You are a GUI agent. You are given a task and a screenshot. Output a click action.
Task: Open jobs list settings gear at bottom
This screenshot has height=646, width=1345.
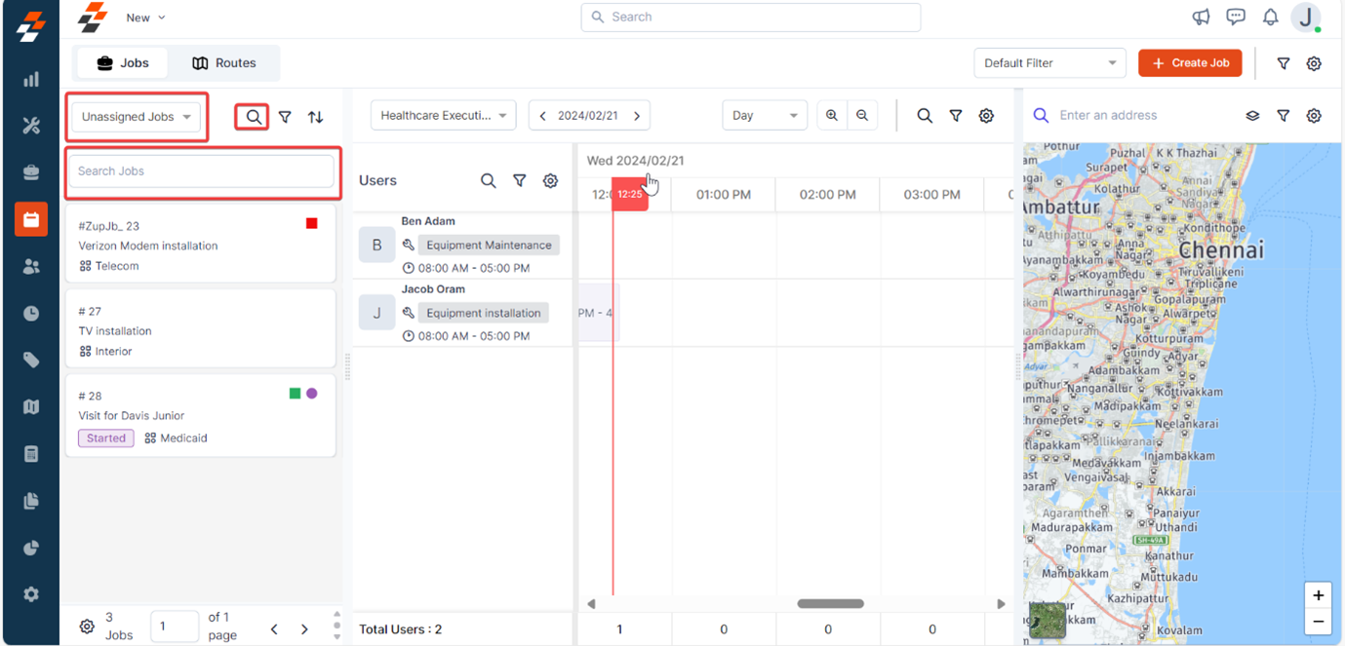[x=87, y=627]
